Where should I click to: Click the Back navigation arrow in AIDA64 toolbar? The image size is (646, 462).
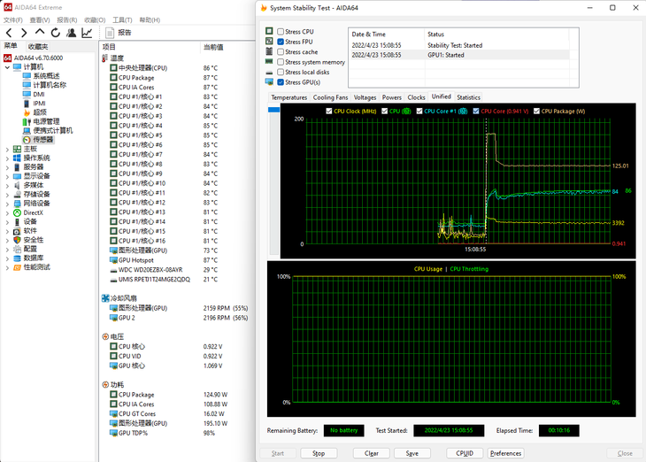9,33
